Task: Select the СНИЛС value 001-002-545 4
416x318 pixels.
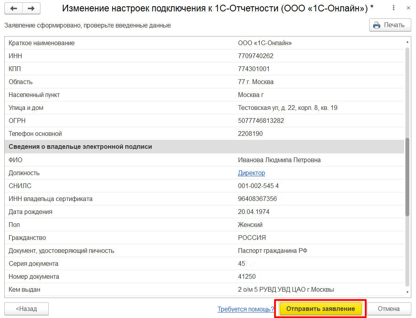Action: tap(258, 186)
